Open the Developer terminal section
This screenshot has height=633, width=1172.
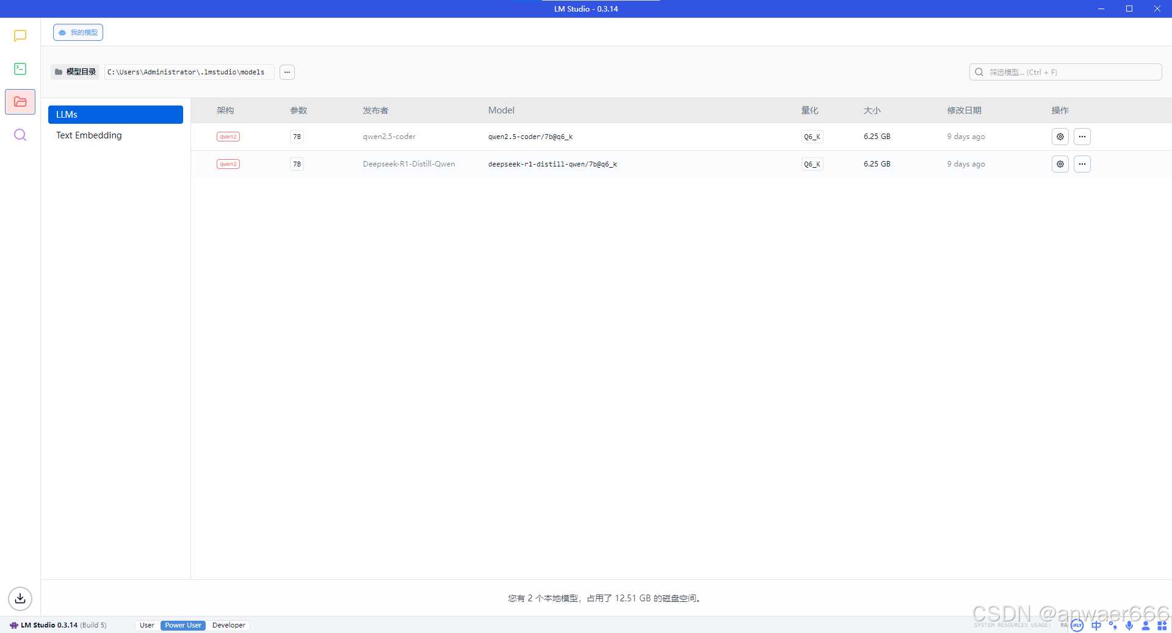point(20,69)
